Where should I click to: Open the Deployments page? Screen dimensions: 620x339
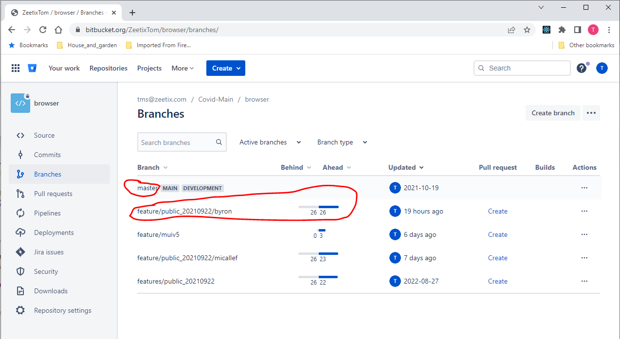coord(54,232)
